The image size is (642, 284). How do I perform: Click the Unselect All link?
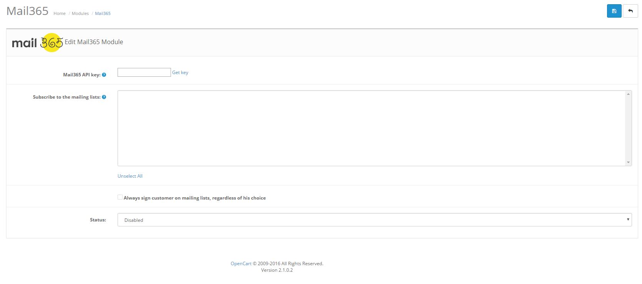[x=130, y=176]
